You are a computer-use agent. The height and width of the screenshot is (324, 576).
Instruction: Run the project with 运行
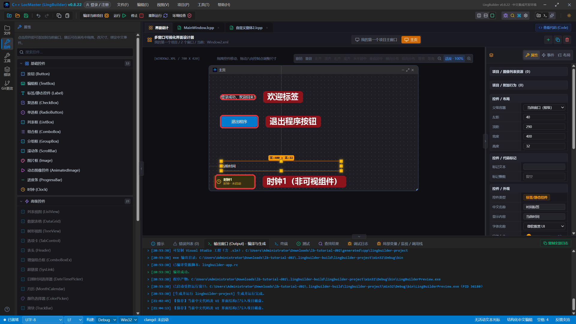pos(120,16)
